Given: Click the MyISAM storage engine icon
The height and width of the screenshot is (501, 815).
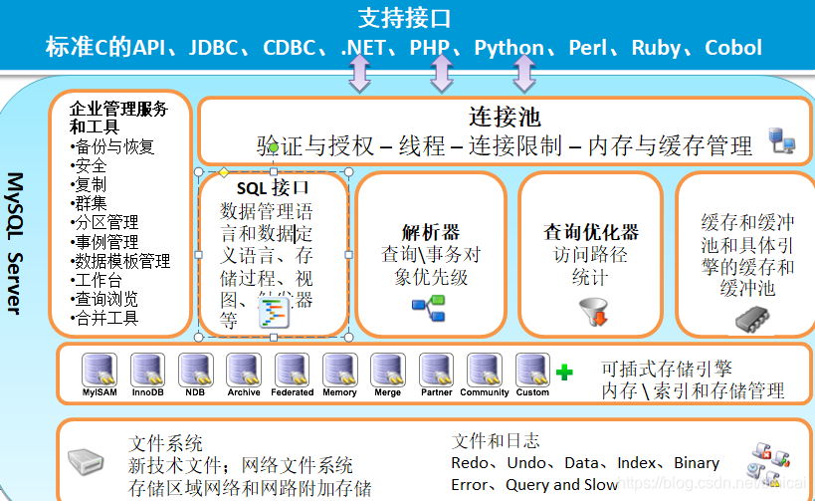Looking at the screenshot, I should (x=100, y=370).
